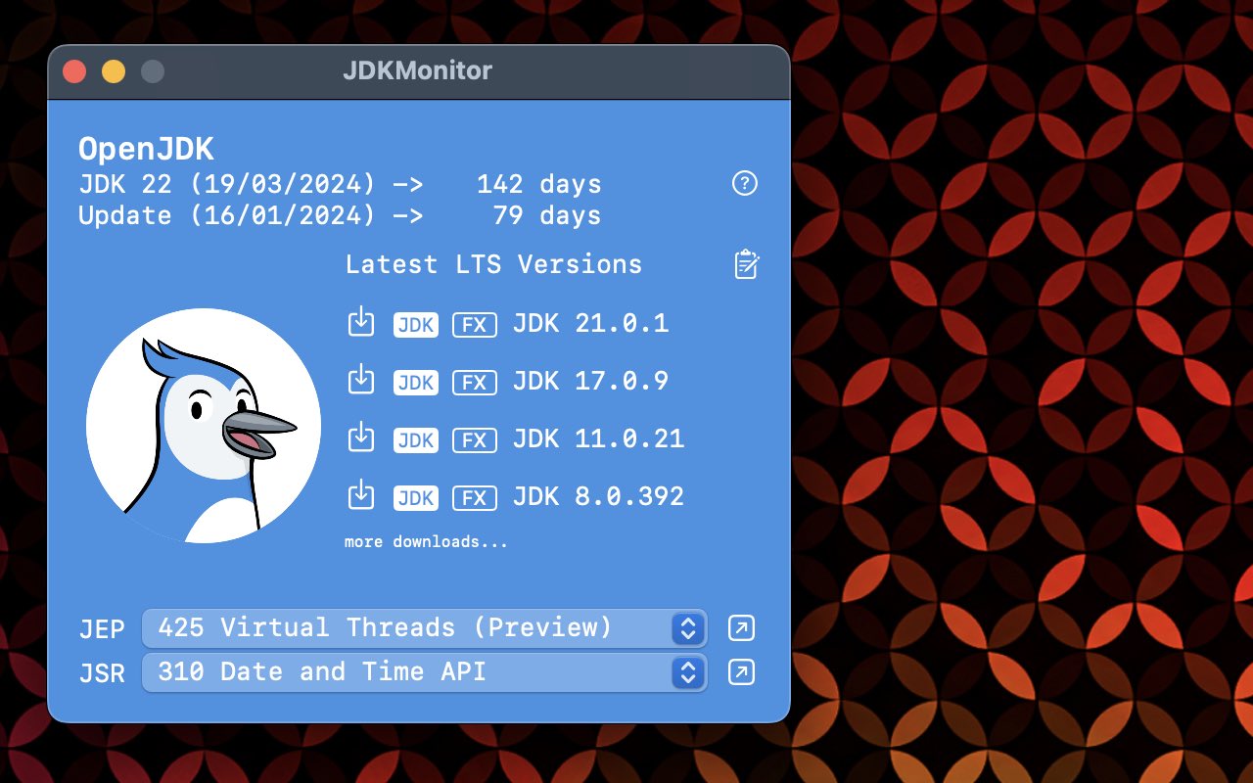Open the more downloads link
Viewport: 1253px width, 783px height.
click(x=426, y=541)
